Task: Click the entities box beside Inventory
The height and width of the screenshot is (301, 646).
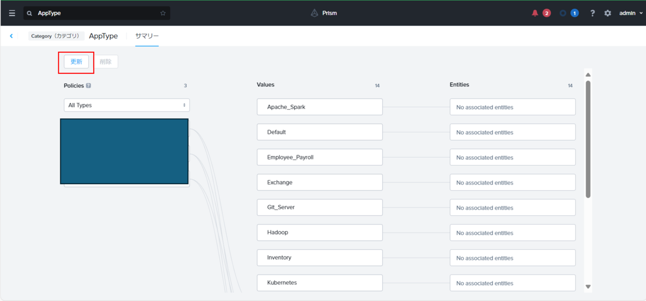Action: [512, 257]
